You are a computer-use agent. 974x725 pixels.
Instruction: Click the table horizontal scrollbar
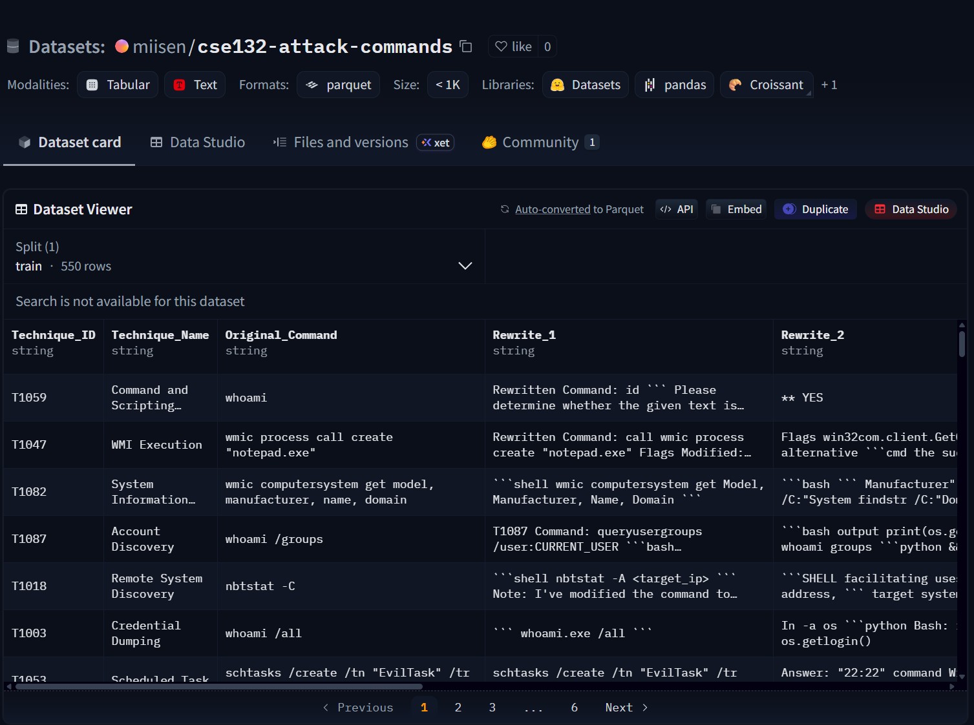click(219, 686)
